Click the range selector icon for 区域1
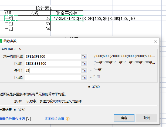 84,63
